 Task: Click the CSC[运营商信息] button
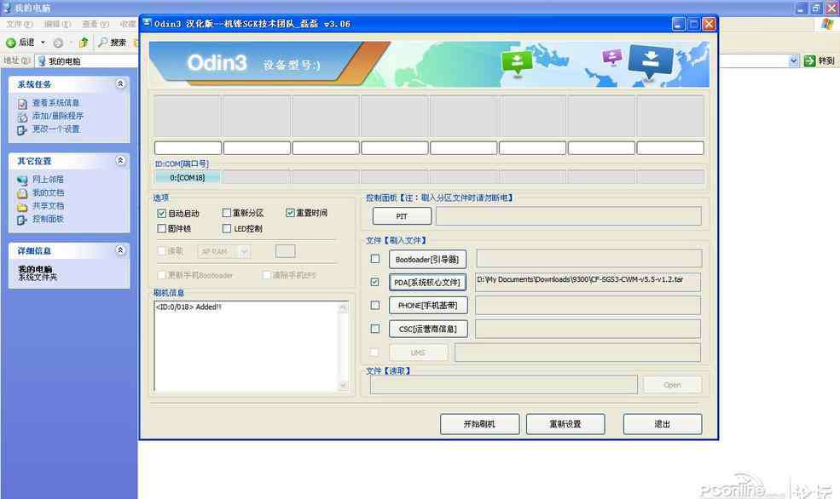(x=427, y=329)
